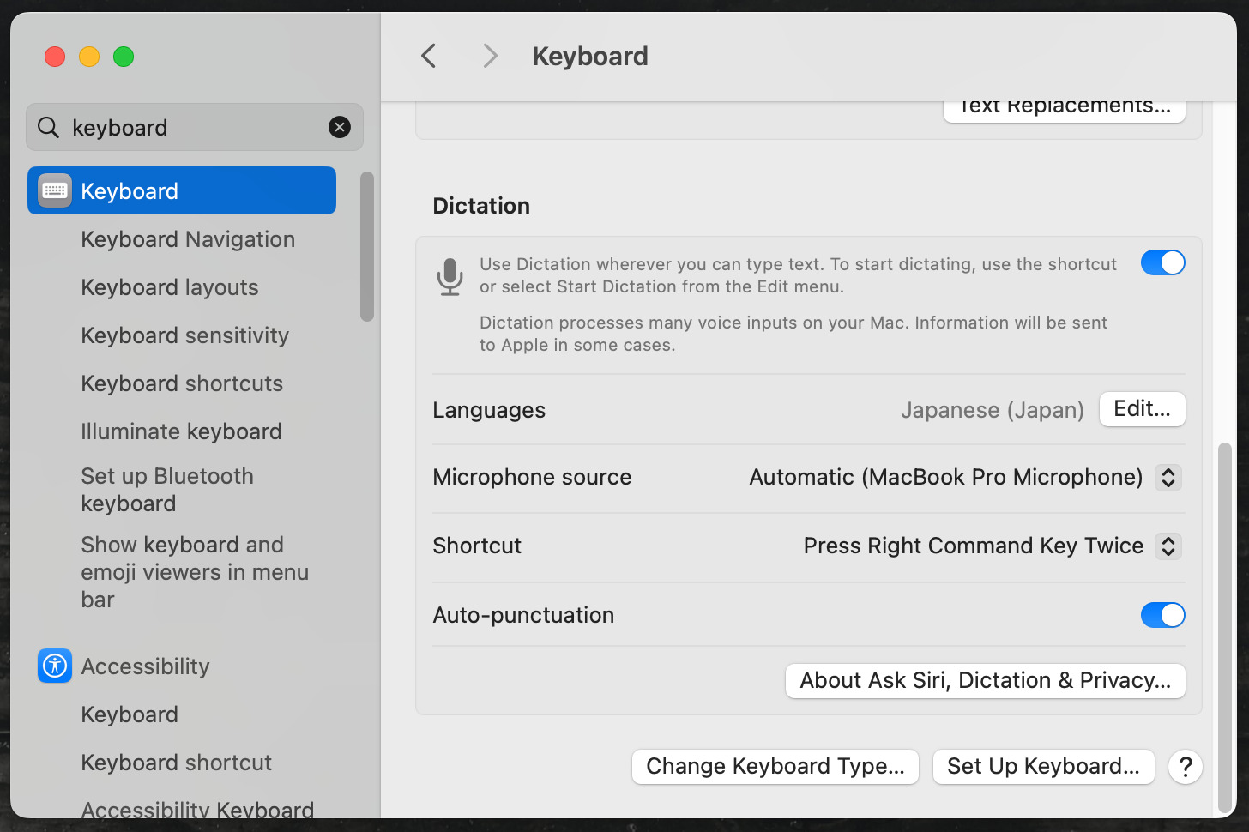Edit the Dictation languages

[x=1142, y=409]
